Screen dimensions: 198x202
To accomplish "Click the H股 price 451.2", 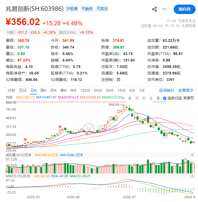I will point(22,32).
